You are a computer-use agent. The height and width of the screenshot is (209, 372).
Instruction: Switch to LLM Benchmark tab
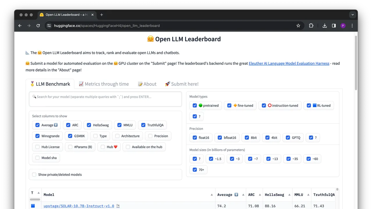(50, 84)
